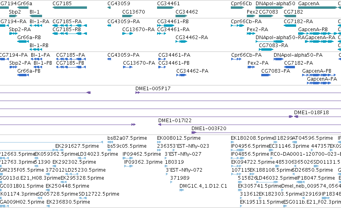The image size is (341, 208).
Task: Select the Cpr66Cb gene label
Action: pos(241,4)
